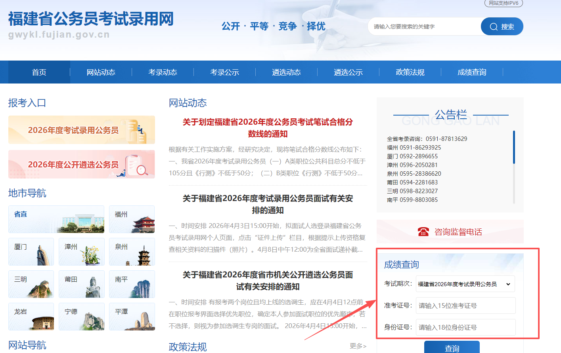Viewport: 561px width, 353px height.
Task: Open the 政策法规 navigation item
Action: click(x=410, y=72)
